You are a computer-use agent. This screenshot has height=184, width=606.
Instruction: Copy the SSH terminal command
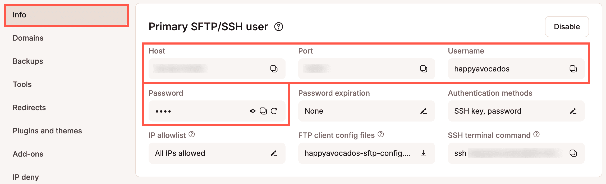573,153
